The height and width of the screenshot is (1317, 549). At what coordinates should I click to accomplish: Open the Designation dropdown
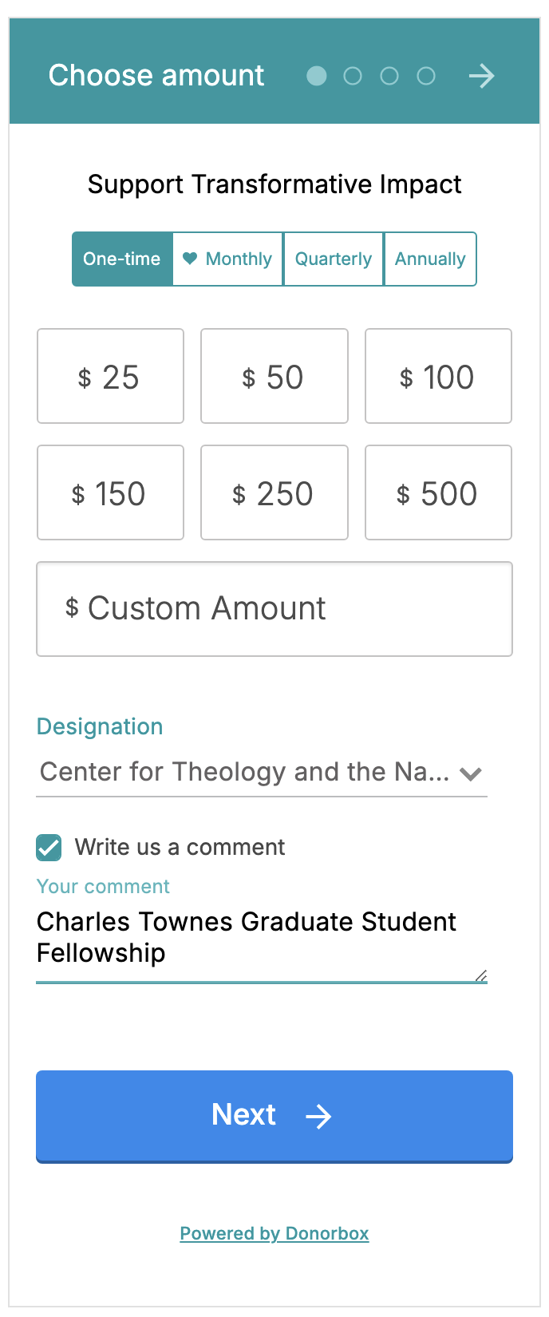point(247,772)
